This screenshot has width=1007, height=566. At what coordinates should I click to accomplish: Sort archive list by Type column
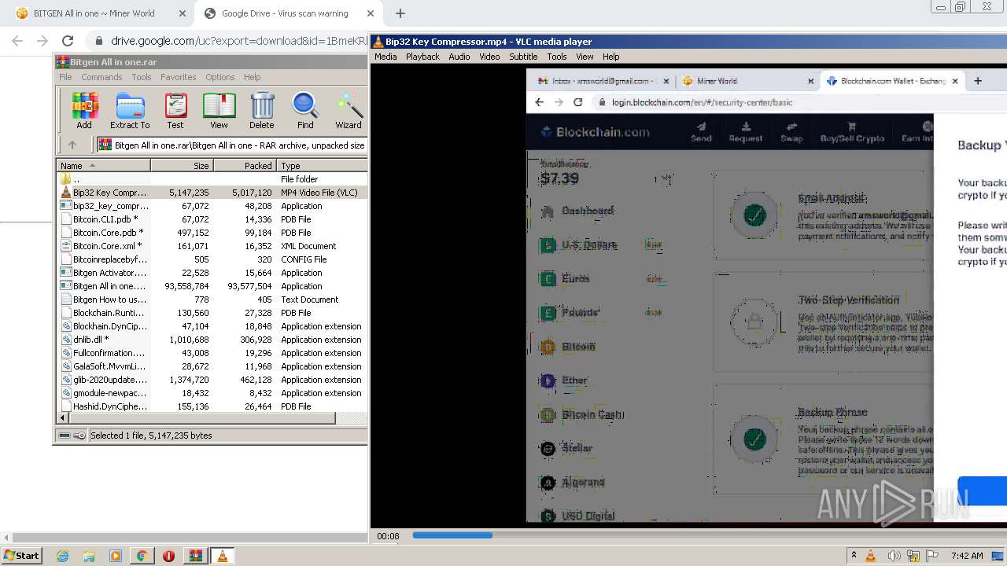[x=322, y=165]
